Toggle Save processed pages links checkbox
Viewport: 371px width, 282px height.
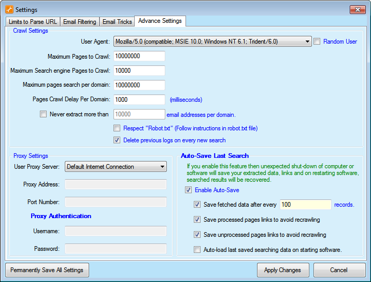click(x=197, y=220)
